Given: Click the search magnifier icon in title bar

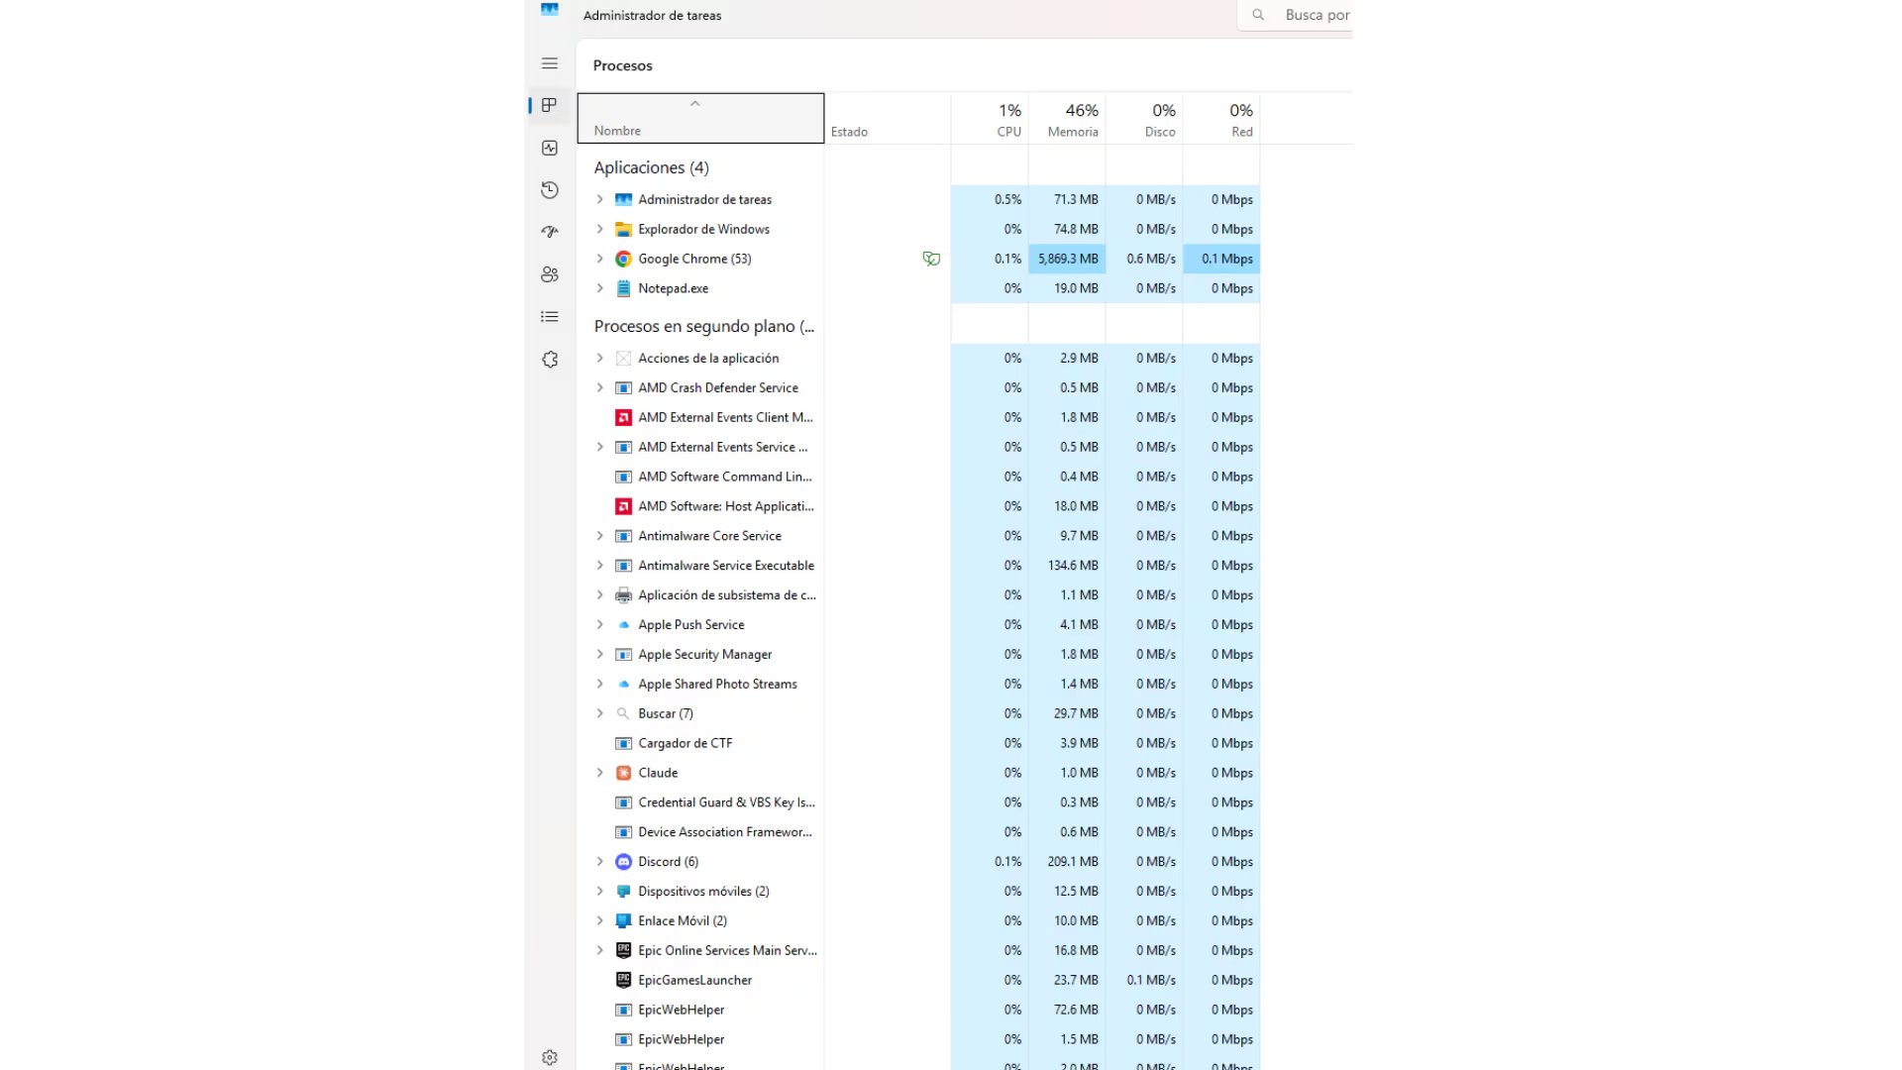Looking at the screenshot, I should coord(1258,15).
